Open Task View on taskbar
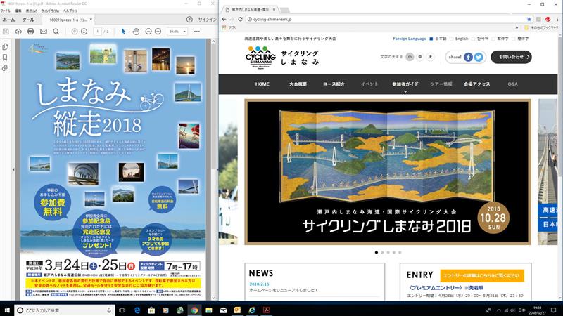The height and width of the screenshot is (316, 563). coord(122,310)
